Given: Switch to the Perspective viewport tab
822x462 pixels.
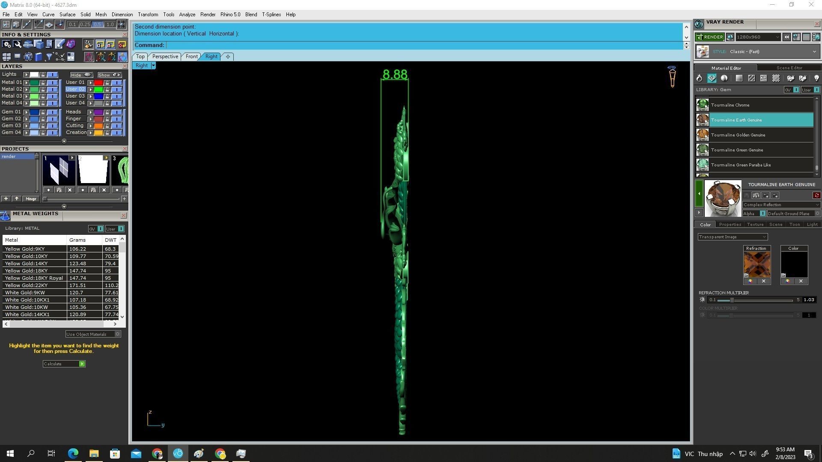Looking at the screenshot, I should point(165,56).
